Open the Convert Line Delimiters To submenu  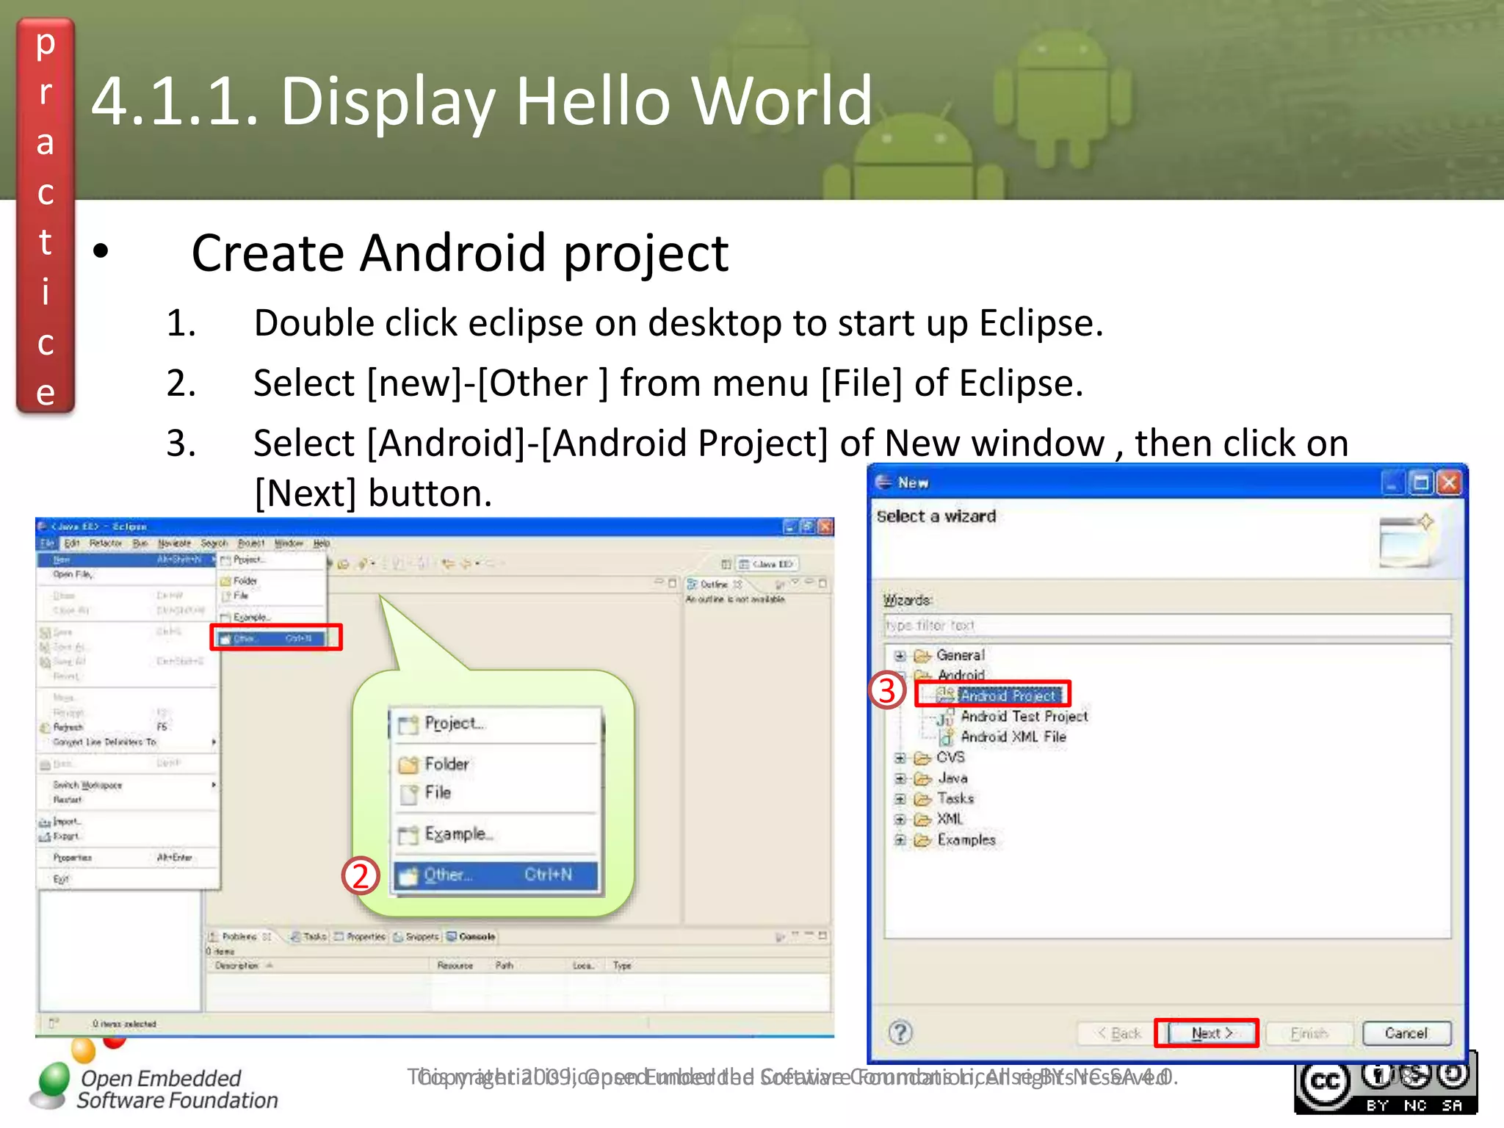click(128, 742)
